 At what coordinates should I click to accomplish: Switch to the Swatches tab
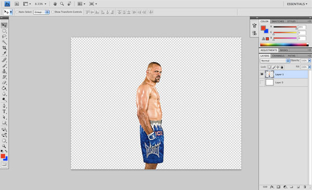[278, 21]
